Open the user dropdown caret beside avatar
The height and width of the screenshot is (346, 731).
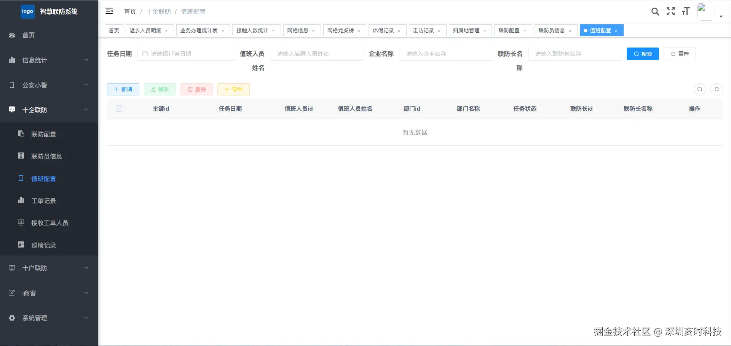721,16
